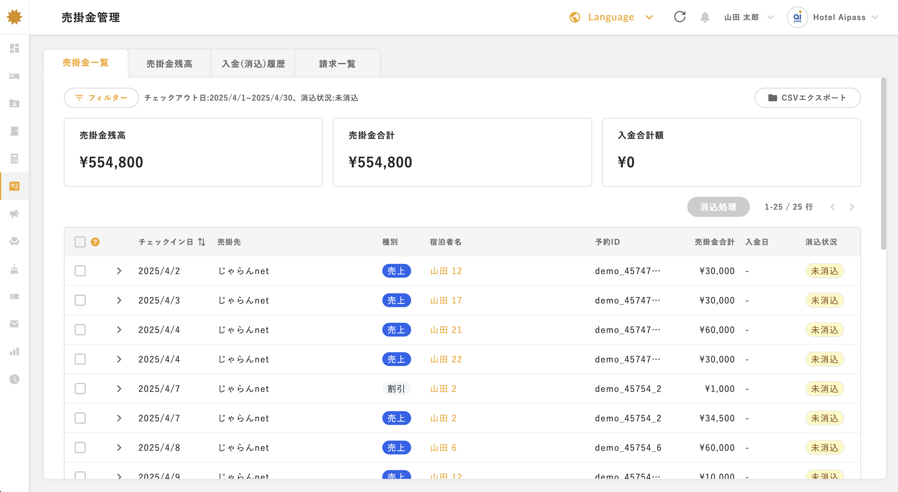
Task: Click the Hotel Aipass logo avatar
Action: pos(797,17)
